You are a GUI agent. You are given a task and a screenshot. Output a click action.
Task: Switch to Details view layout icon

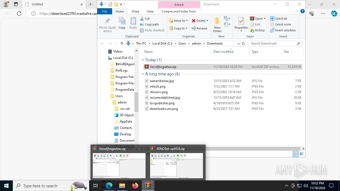click(x=296, y=154)
